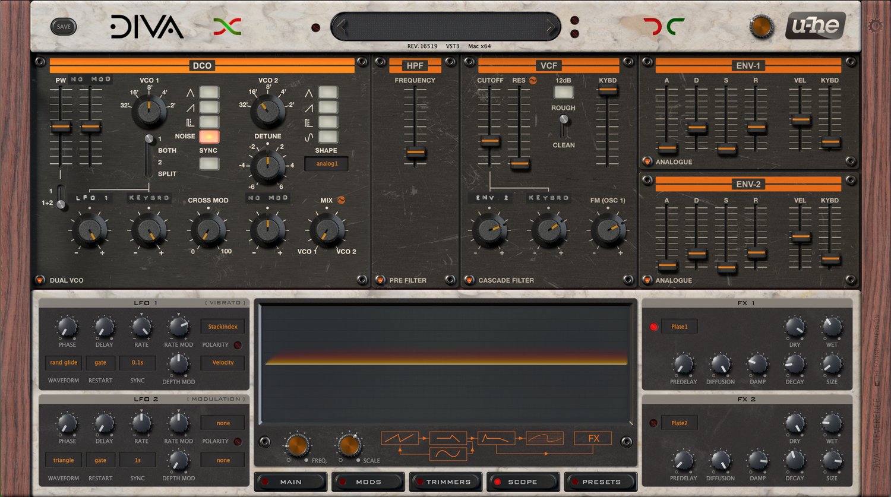Open the LFO 2 triangle waveform dropdown
Screen dimensions: 891x497
pos(64,460)
